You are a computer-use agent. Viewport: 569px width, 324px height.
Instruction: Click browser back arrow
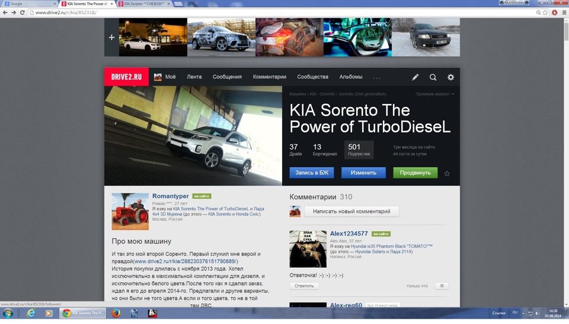coord(5,12)
